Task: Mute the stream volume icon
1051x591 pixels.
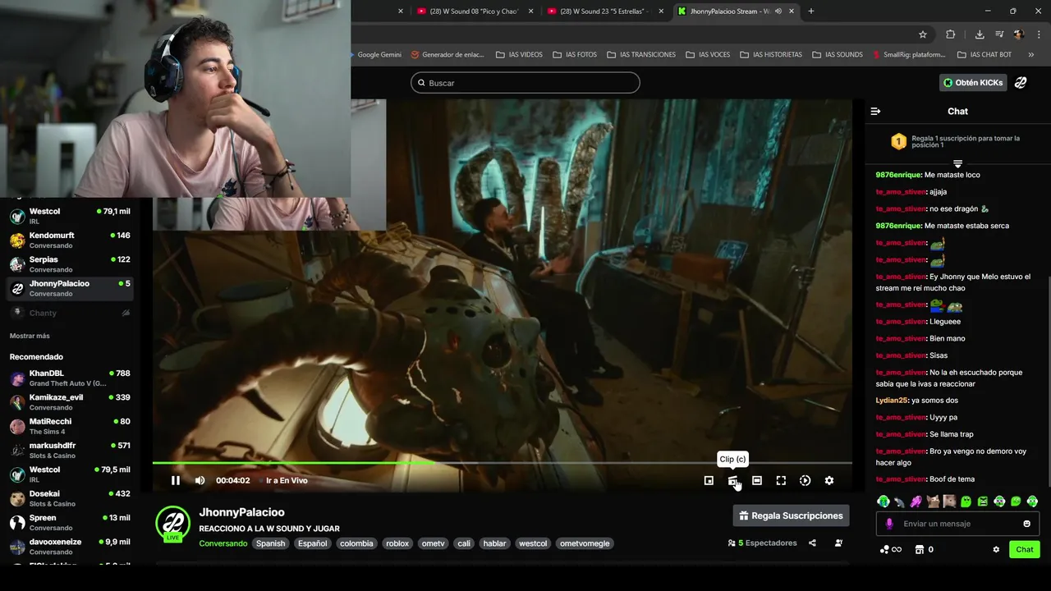Action: (x=200, y=480)
